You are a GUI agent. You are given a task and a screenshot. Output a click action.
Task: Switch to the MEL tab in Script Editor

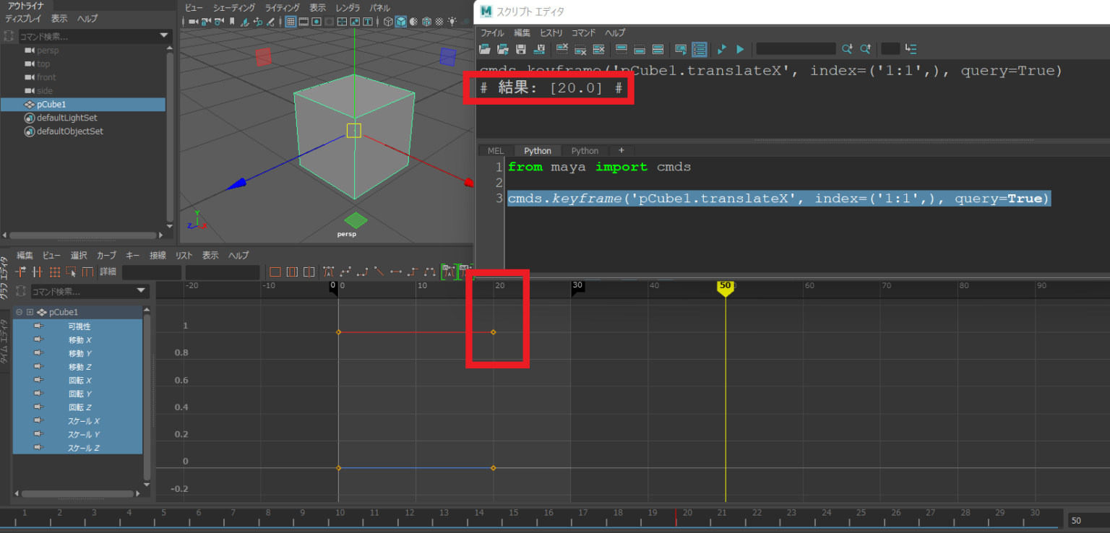coord(496,150)
